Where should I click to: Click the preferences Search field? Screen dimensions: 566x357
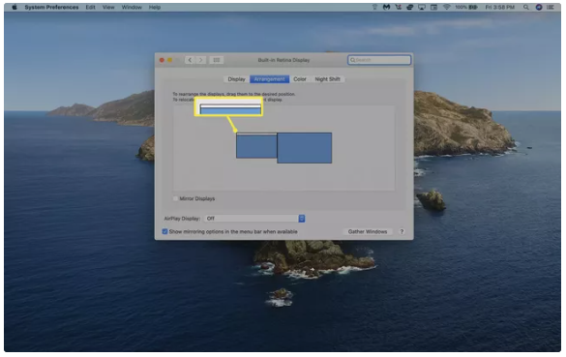[379, 60]
